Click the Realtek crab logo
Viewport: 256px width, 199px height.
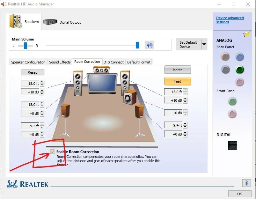click(12, 184)
